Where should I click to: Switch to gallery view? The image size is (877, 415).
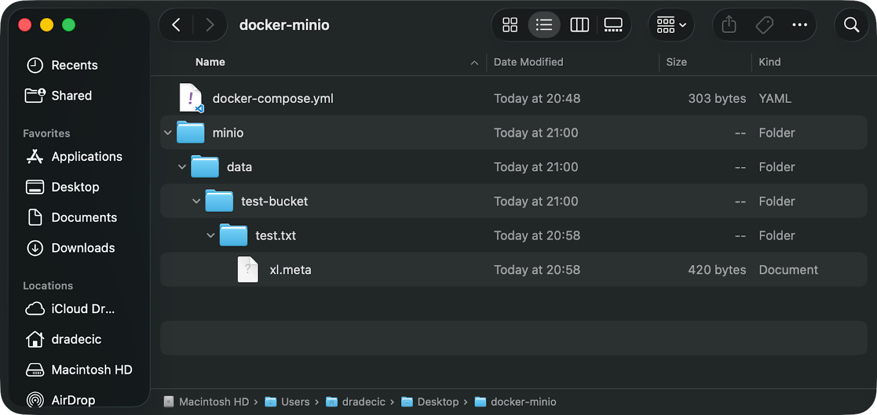[x=613, y=25]
